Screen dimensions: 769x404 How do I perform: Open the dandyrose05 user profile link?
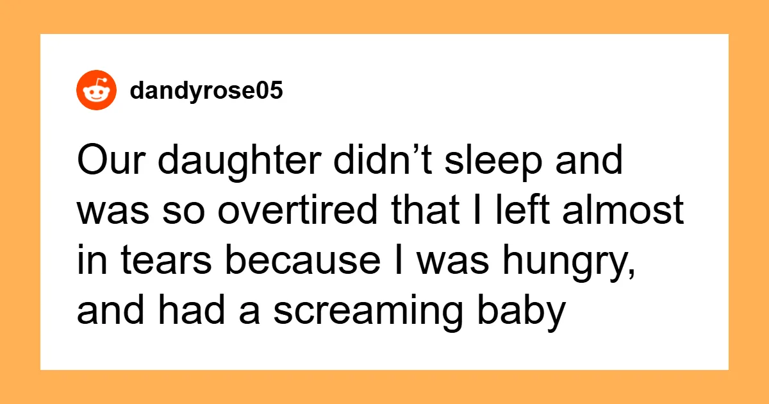pos(206,91)
